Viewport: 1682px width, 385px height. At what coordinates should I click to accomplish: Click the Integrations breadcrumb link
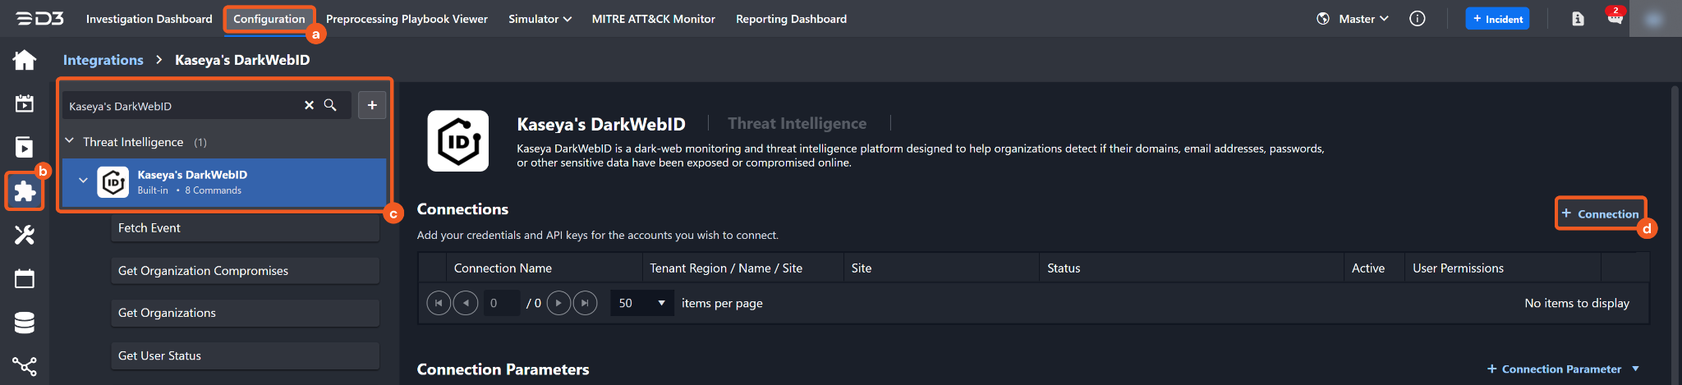click(103, 60)
